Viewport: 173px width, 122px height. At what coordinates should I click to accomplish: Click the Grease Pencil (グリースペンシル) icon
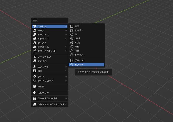click(x=35, y=51)
